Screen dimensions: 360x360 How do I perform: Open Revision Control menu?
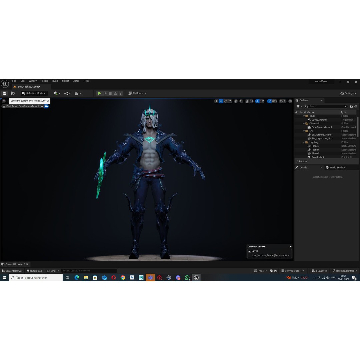tap(344, 271)
